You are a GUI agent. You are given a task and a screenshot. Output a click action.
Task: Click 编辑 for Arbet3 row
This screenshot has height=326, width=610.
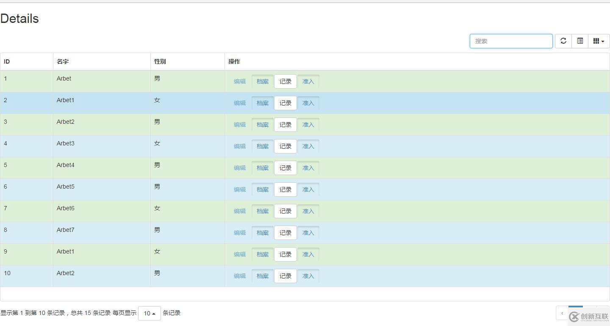coord(240,146)
